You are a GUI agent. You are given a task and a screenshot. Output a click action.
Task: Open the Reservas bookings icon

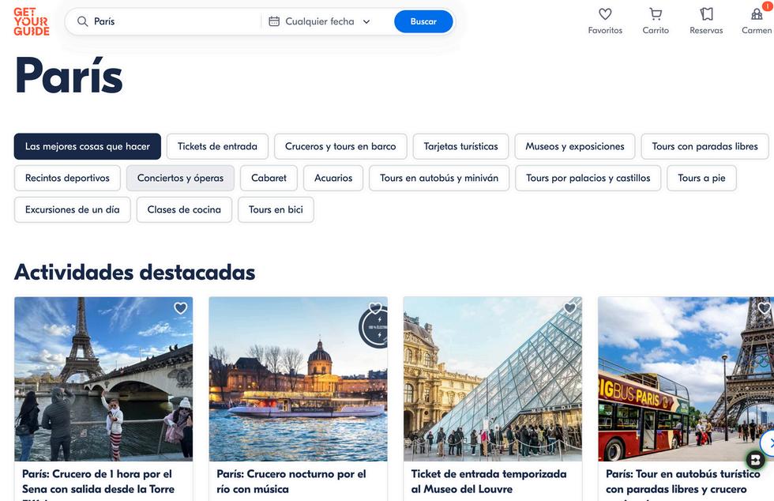point(706,14)
